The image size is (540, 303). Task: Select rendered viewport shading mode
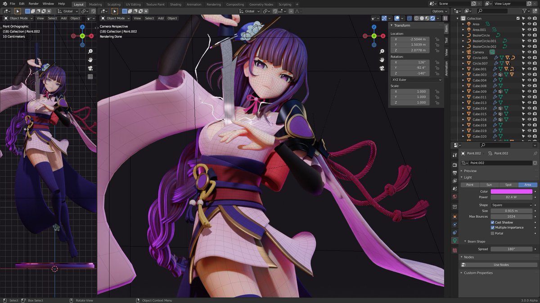tap(433, 18)
